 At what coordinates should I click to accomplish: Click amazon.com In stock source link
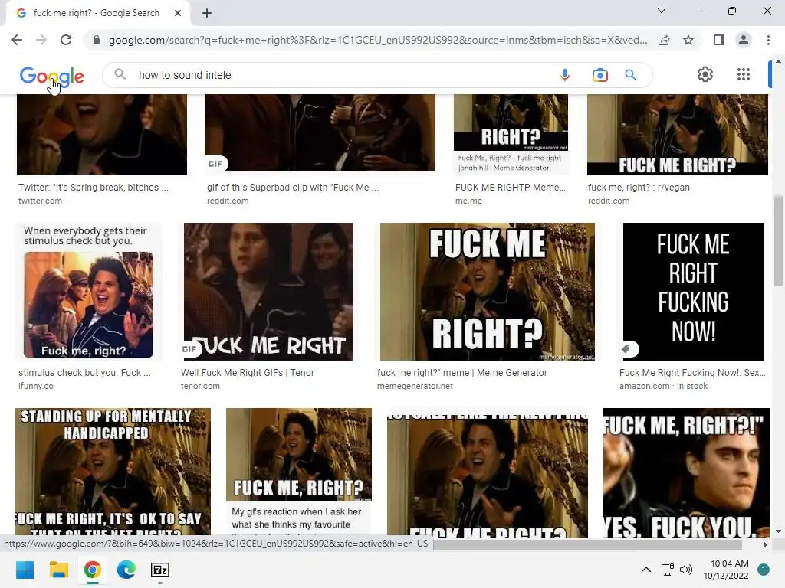click(663, 386)
